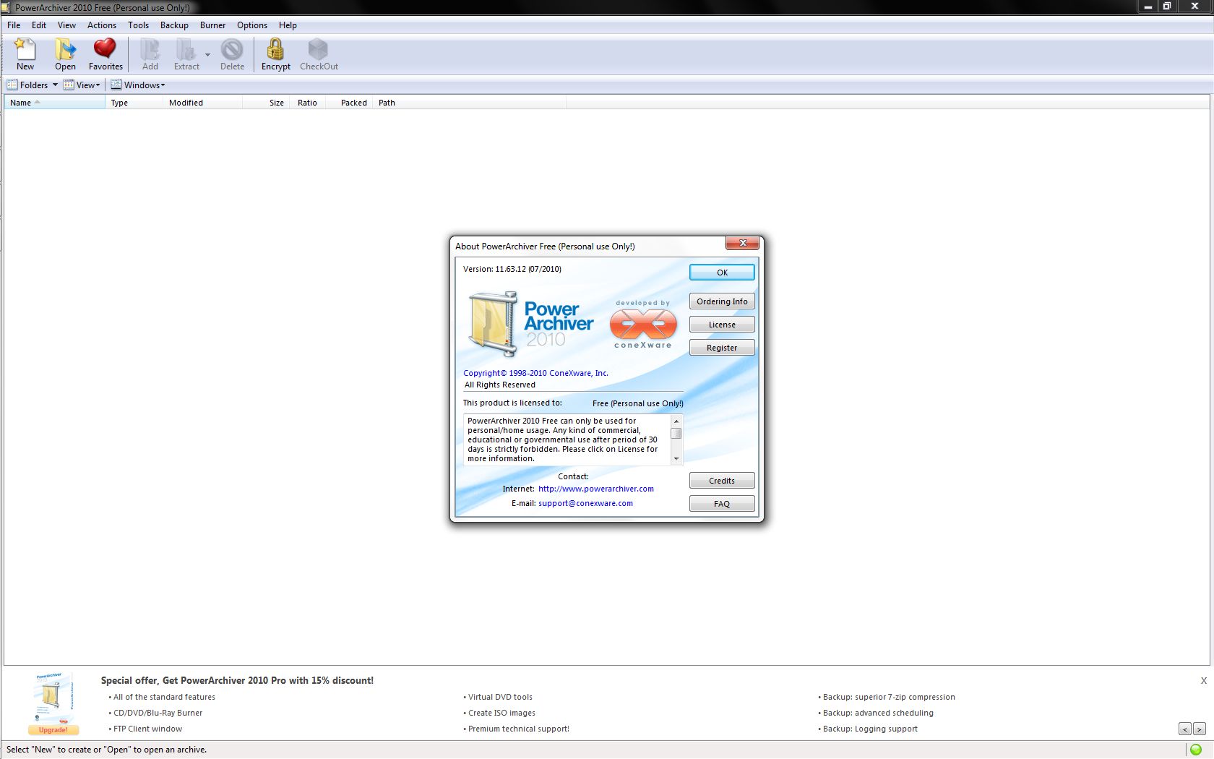Screen dimensions: 1214x759
Task: Close the special offer banner
Action: pyautogui.click(x=1204, y=680)
